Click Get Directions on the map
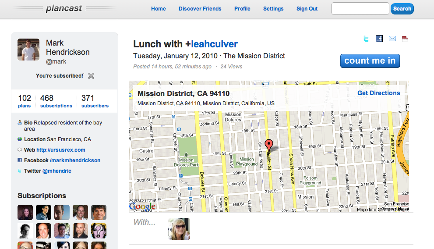The height and width of the screenshot is (249, 434). click(379, 93)
